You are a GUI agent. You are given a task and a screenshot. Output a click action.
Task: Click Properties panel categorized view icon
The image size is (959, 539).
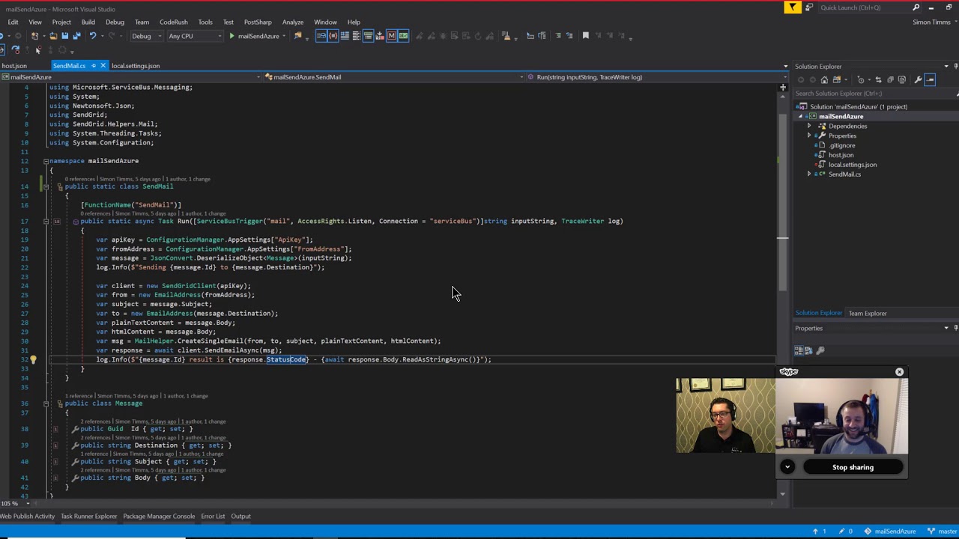pyautogui.click(x=799, y=350)
